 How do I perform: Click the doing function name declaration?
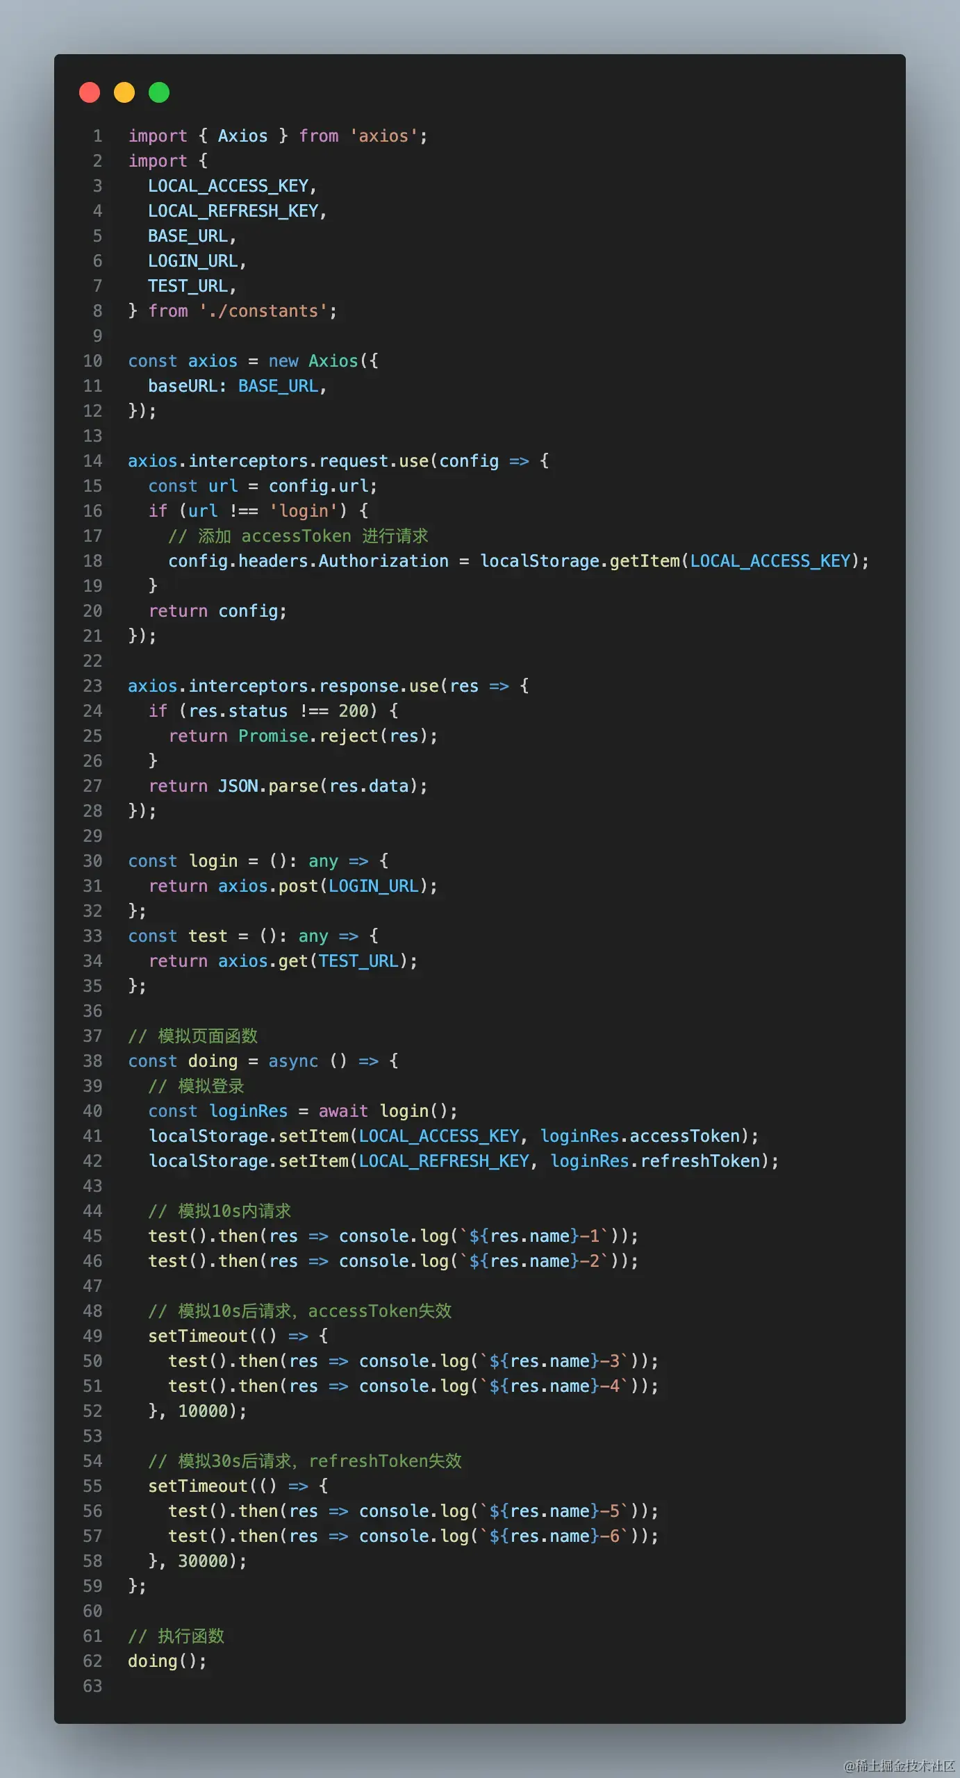coord(213,1061)
